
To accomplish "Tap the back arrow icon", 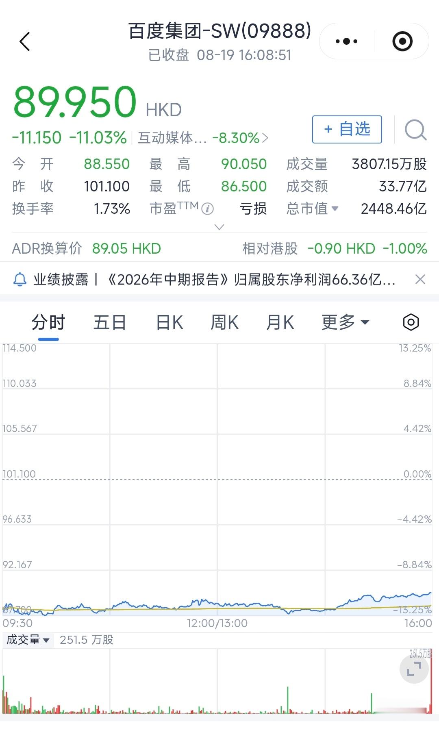I will point(25,41).
